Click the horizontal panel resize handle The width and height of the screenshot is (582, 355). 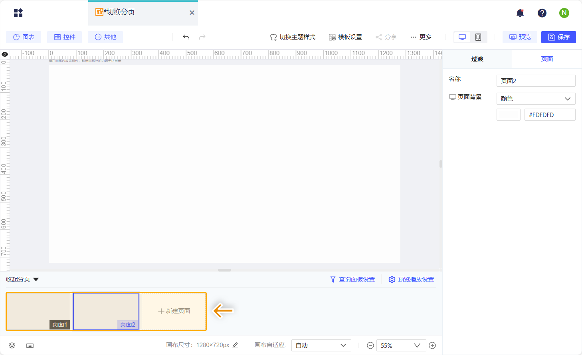point(224,270)
